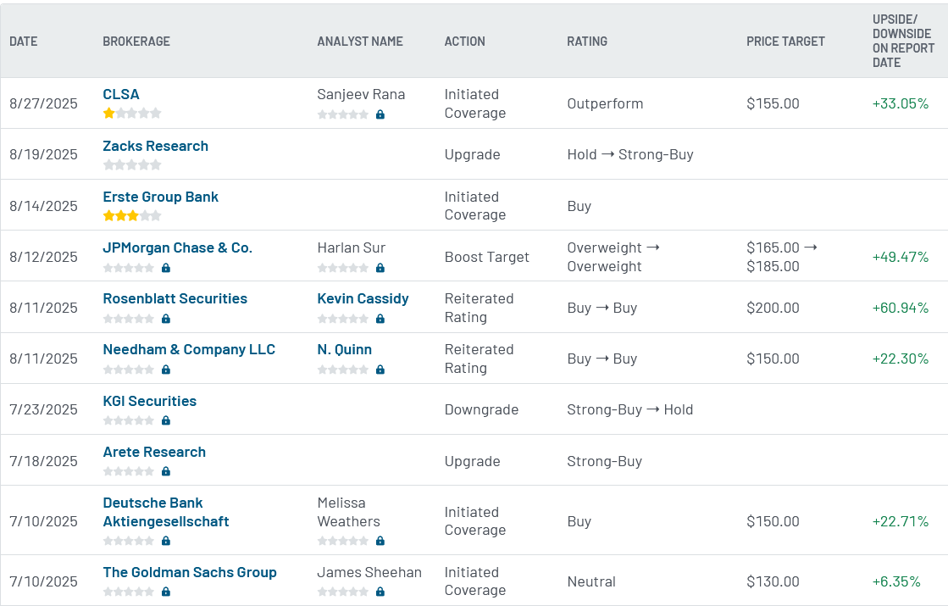Open the Rosenblatt Securities link

pyautogui.click(x=175, y=298)
